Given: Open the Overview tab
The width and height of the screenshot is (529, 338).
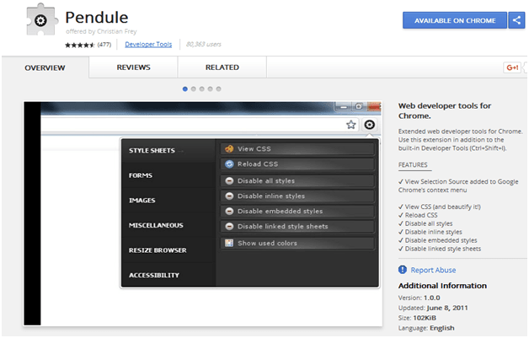Looking at the screenshot, I should [x=45, y=67].
